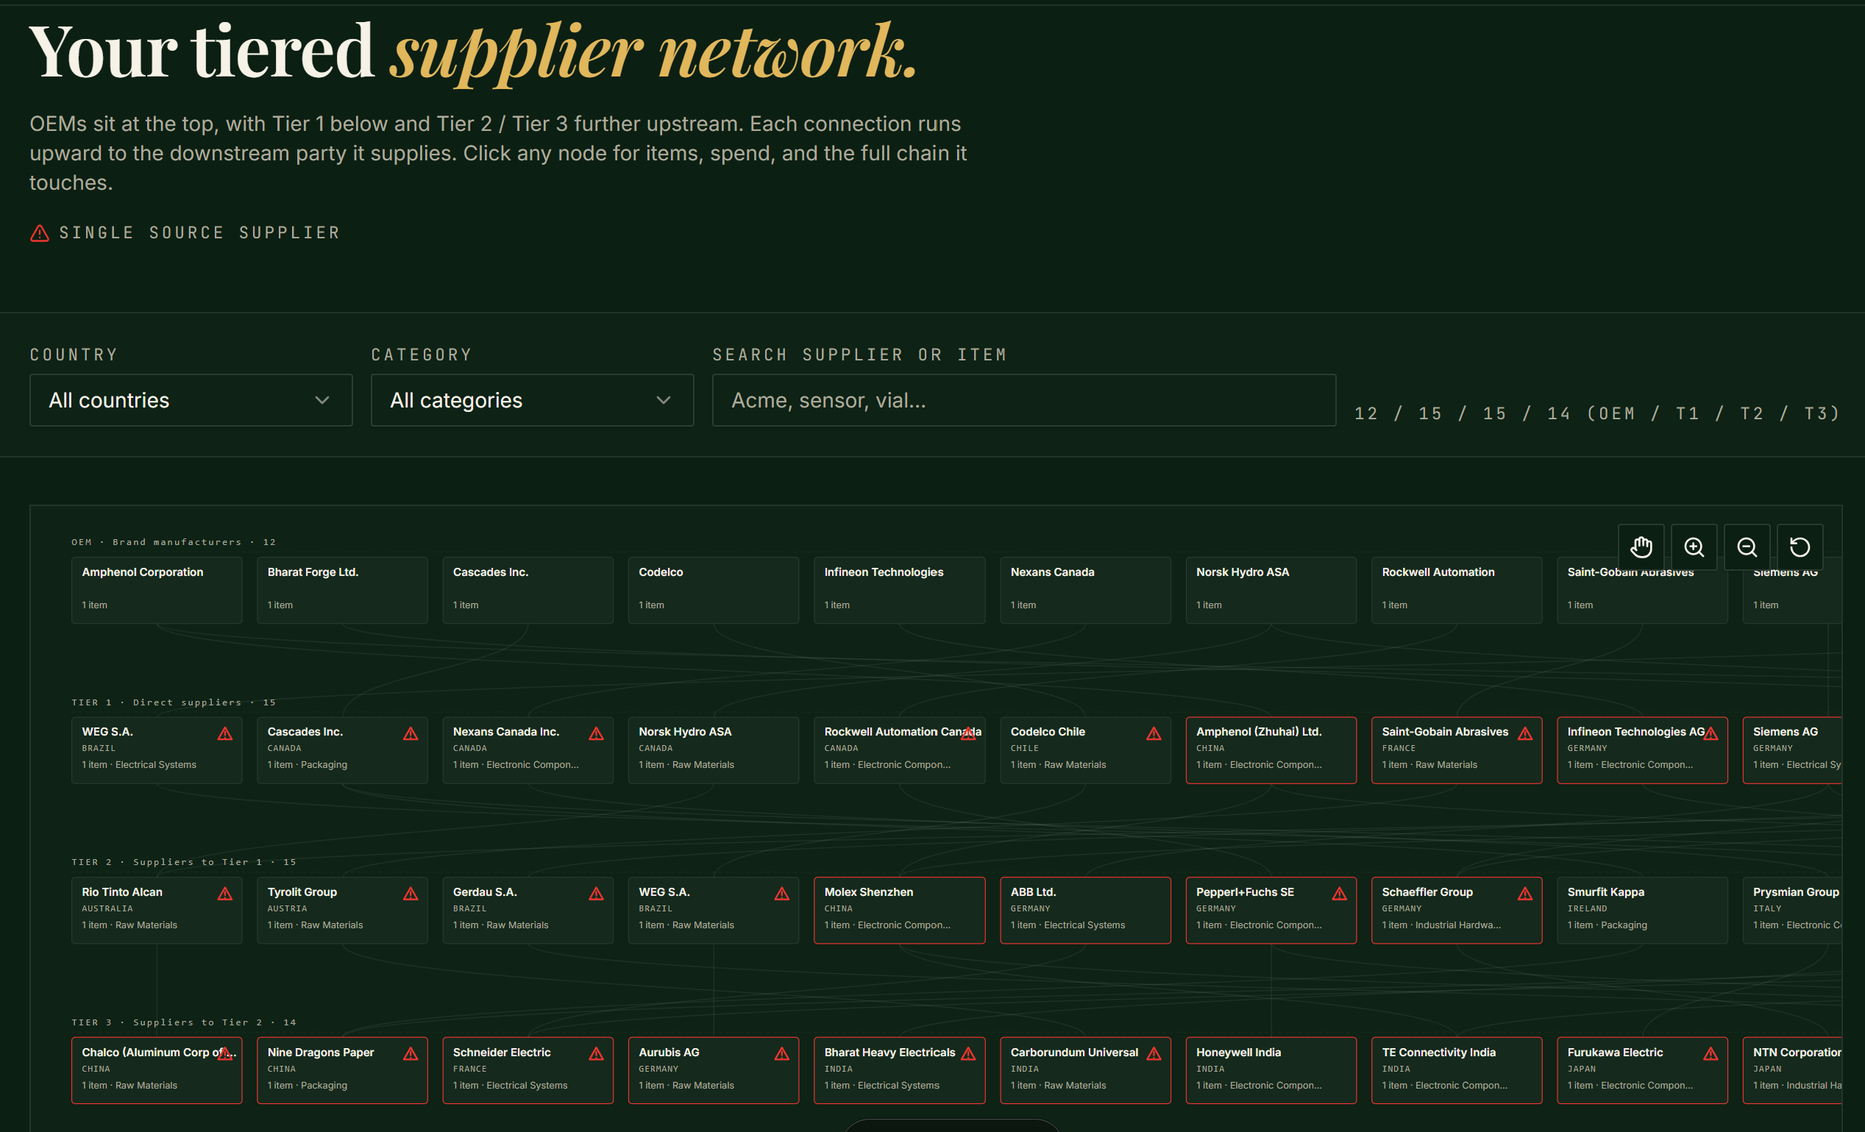Viewport: 1865px width, 1132px height.
Task: Focus the supplier or item search field
Action: tap(1024, 400)
